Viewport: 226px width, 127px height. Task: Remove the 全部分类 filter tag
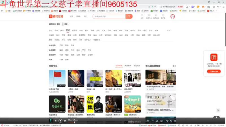(53, 24)
